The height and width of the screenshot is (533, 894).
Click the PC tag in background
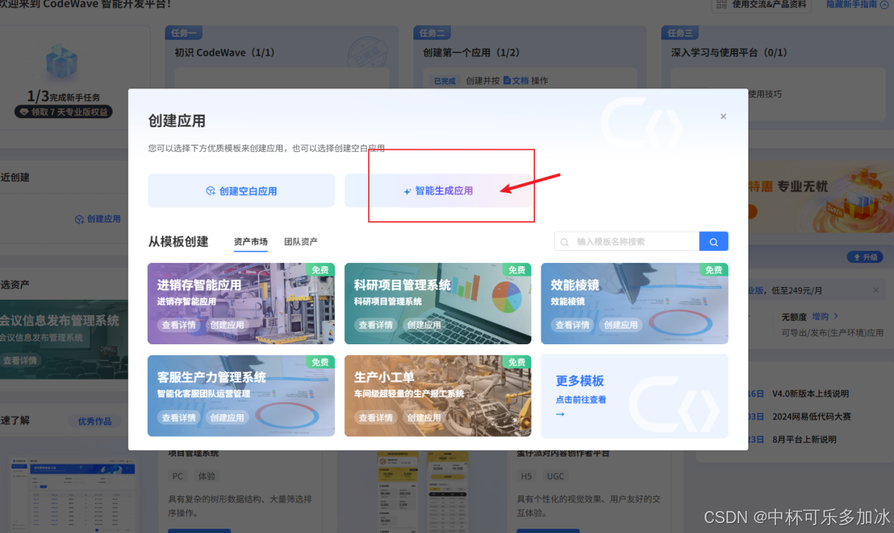(178, 476)
